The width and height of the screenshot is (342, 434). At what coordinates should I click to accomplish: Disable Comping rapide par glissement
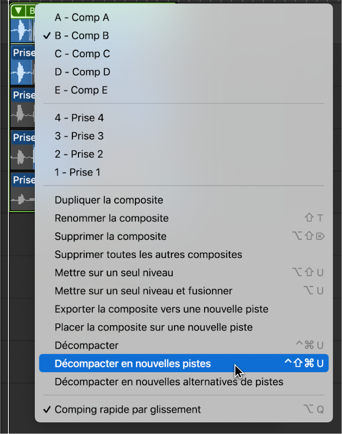point(127,409)
